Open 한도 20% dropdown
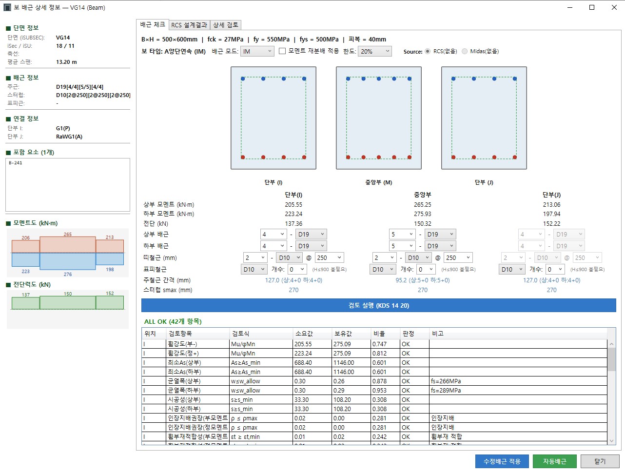Viewport: 625px width, 474px height. pos(375,51)
